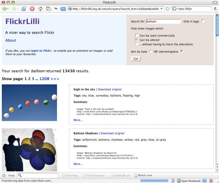This screenshot has width=219, height=183.
Task: Click the vertical scrollbar thumb
Action: tap(217, 25)
